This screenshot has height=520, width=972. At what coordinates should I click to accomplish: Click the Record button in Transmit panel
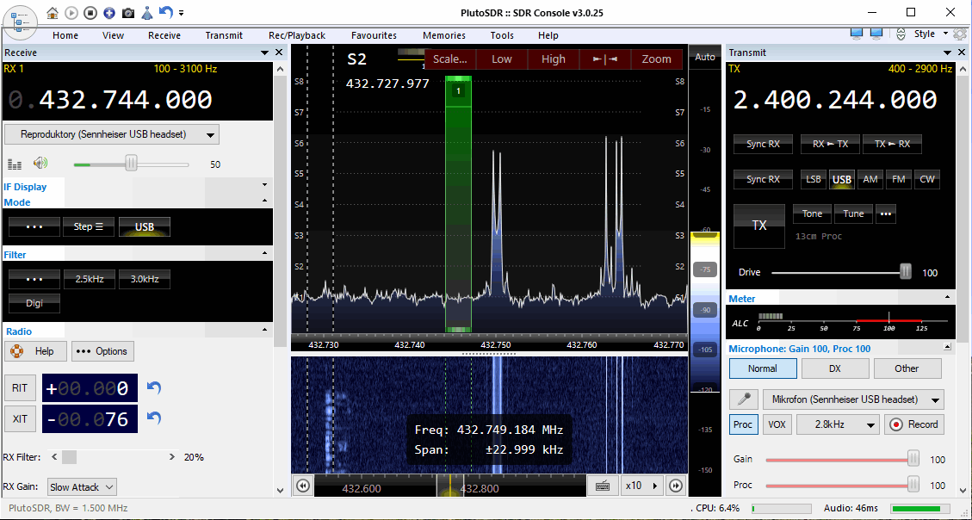[x=914, y=424]
